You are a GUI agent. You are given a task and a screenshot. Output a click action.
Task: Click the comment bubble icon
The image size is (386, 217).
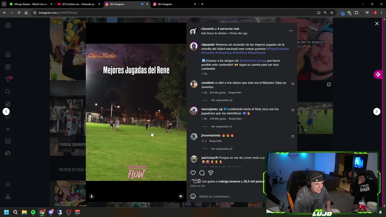pyautogui.click(x=202, y=173)
